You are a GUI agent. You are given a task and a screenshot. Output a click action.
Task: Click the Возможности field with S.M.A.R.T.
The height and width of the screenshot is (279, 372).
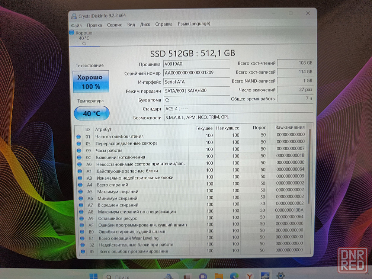click(x=238, y=117)
